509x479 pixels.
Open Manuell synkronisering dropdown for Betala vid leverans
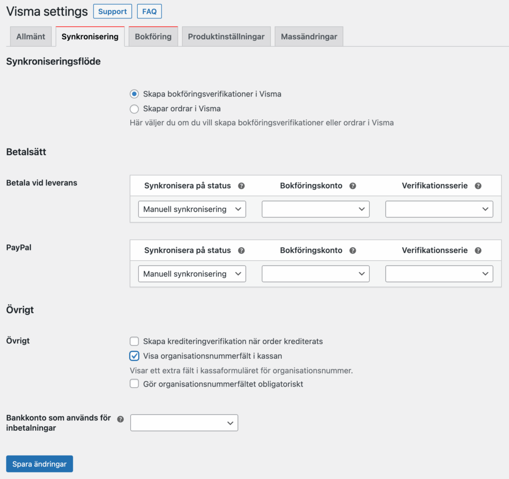tap(192, 209)
